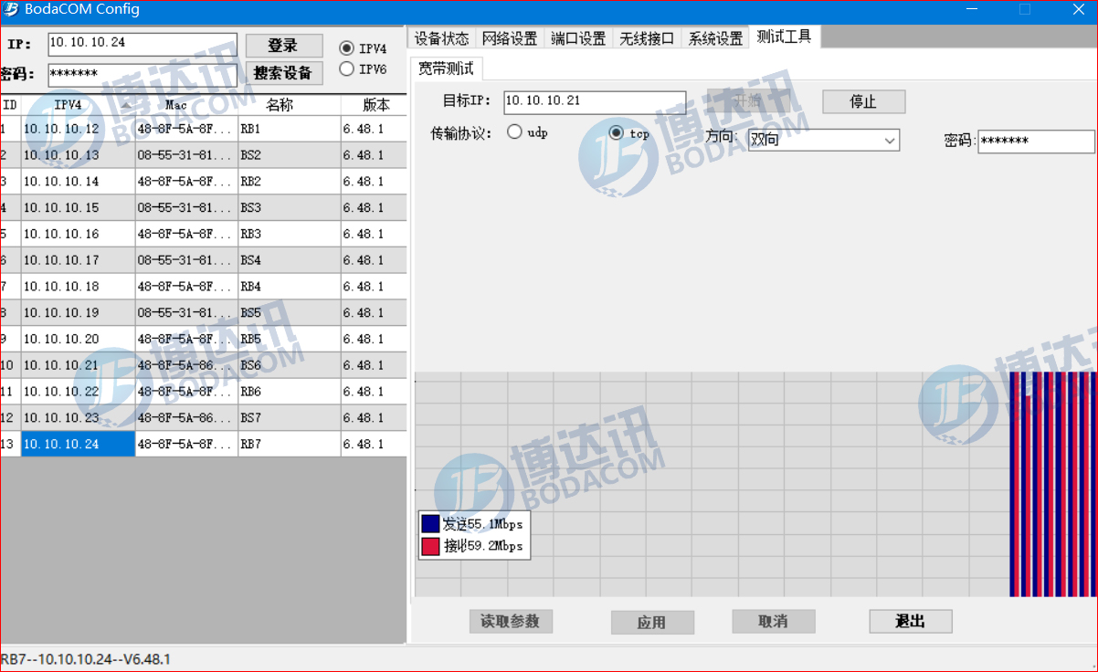Click the red 接收 legend swatch
The height and width of the screenshot is (672, 1098).
[x=430, y=547]
